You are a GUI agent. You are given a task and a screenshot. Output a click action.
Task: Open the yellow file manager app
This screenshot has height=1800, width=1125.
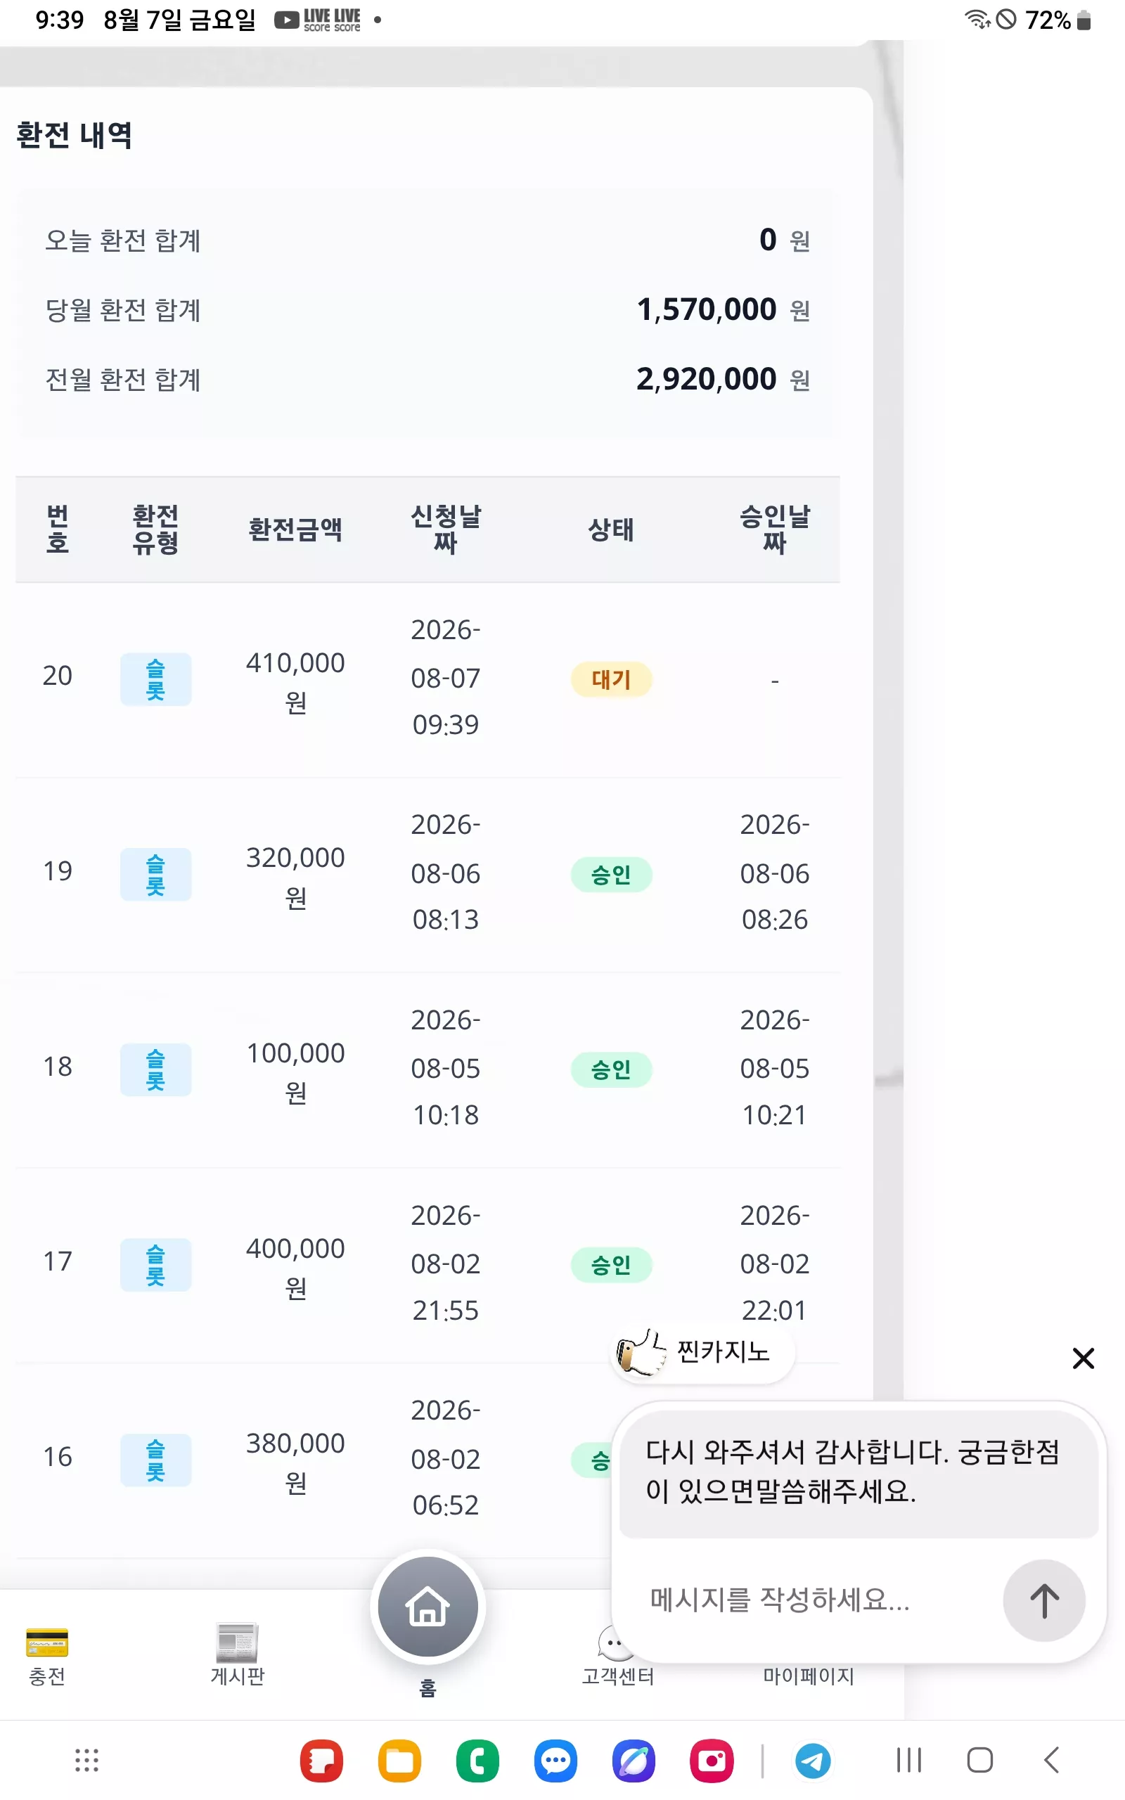(x=399, y=1761)
